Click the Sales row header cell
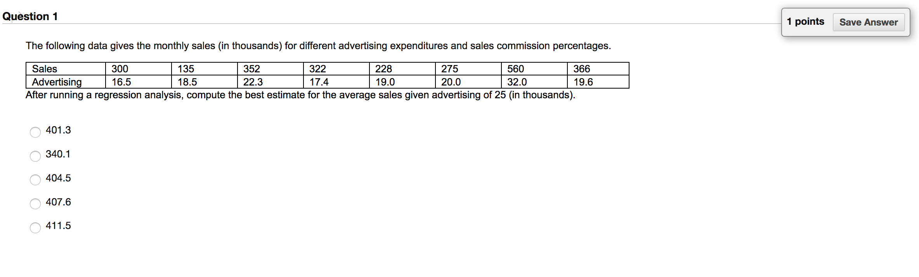Viewport: 919px width, 277px height. click(x=66, y=69)
